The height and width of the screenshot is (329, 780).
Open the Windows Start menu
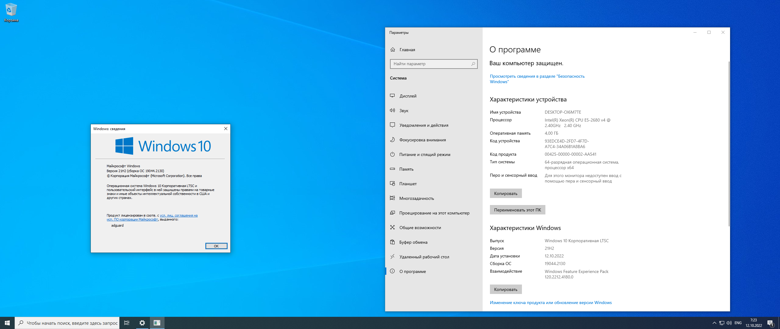7,323
